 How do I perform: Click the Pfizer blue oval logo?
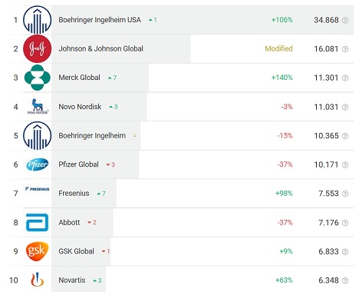click(38, 164)
